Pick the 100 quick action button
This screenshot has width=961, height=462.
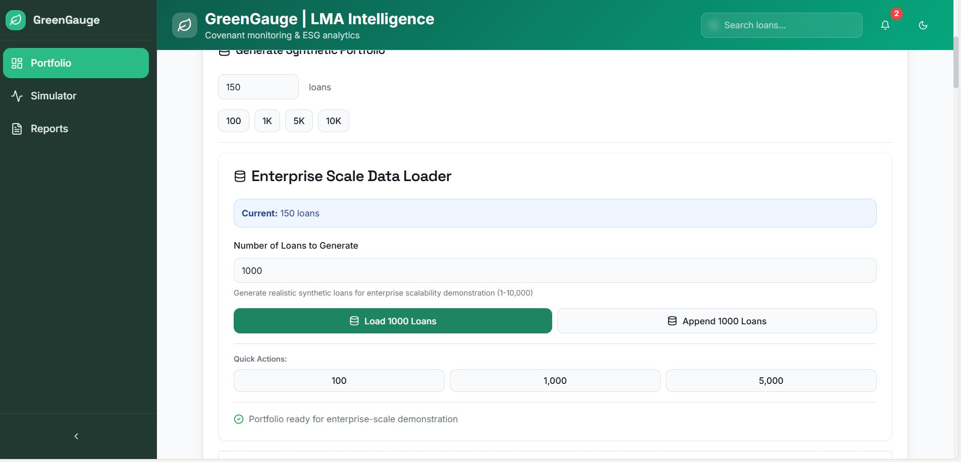[x=339, y=381]
